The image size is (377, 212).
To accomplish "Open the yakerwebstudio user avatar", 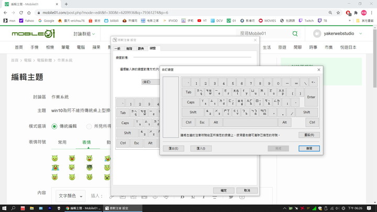I will (x=317, y=34).
